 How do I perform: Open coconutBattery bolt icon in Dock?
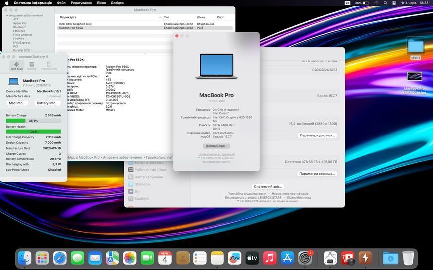(x=365, y=258)
